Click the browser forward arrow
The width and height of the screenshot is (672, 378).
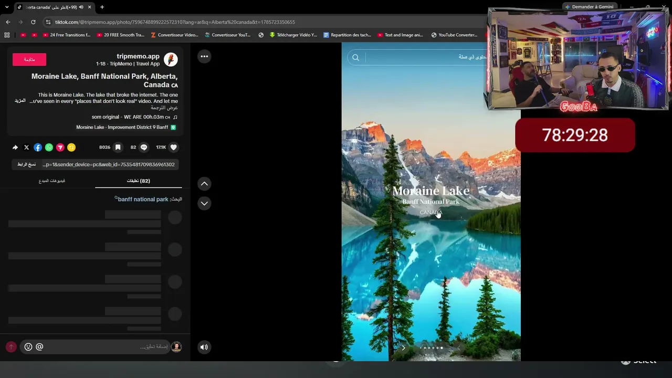click(20, 22)
